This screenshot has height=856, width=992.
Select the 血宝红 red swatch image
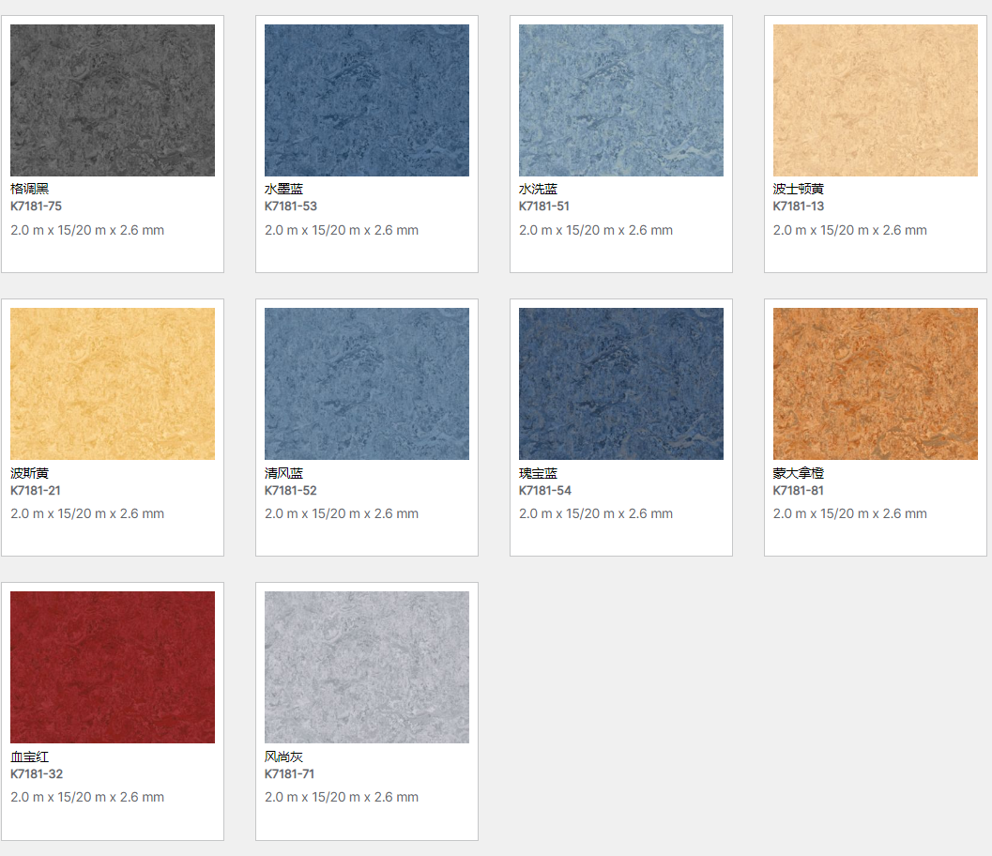113,667
